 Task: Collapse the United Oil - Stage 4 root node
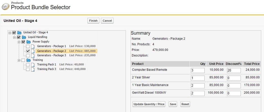point(10,33)
